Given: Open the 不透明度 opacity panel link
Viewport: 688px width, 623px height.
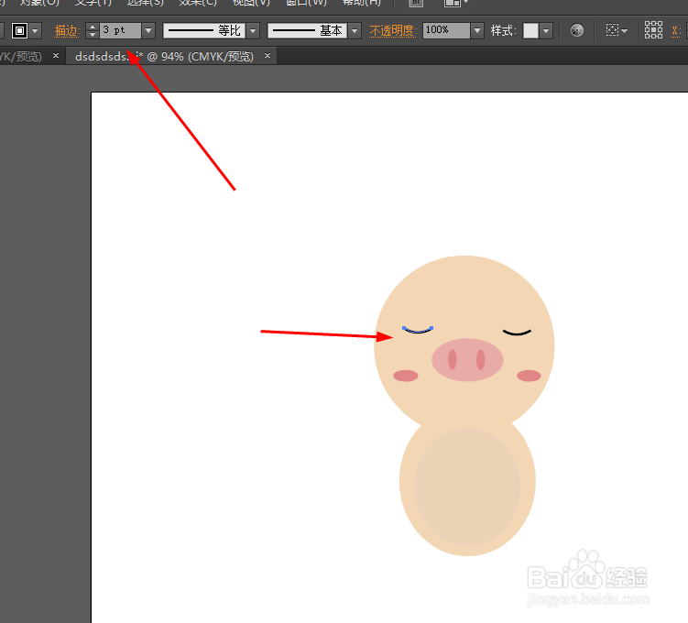Looking at the screenshot, I should pyautogui.click(x=393, y=31).
